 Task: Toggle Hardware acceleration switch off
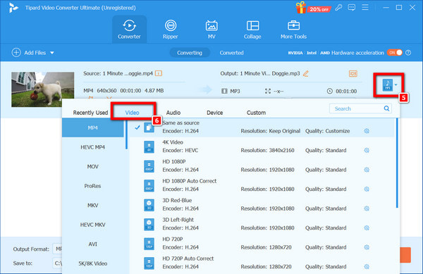[x=395, y=53]
